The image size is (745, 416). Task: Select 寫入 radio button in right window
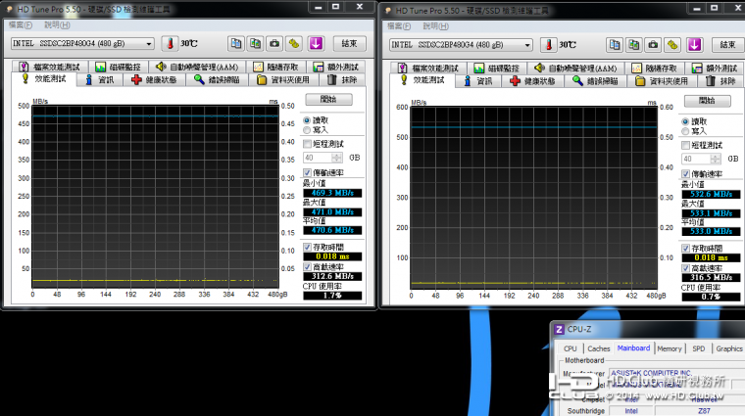pyautogui.click(x=685, y=131)
